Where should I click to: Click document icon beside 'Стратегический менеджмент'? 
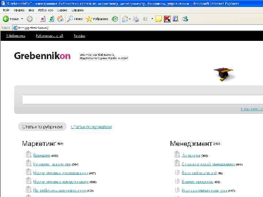click(177, 163)
